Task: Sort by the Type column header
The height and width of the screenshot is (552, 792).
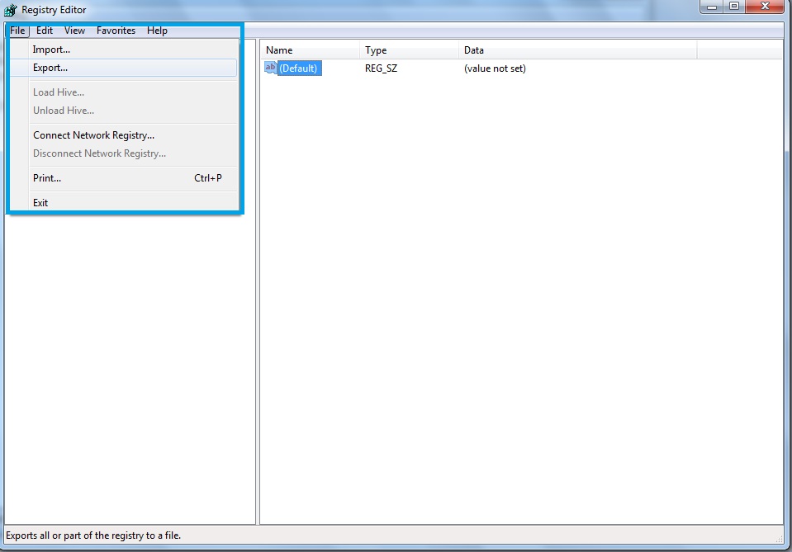Action: tap(409, 50)
